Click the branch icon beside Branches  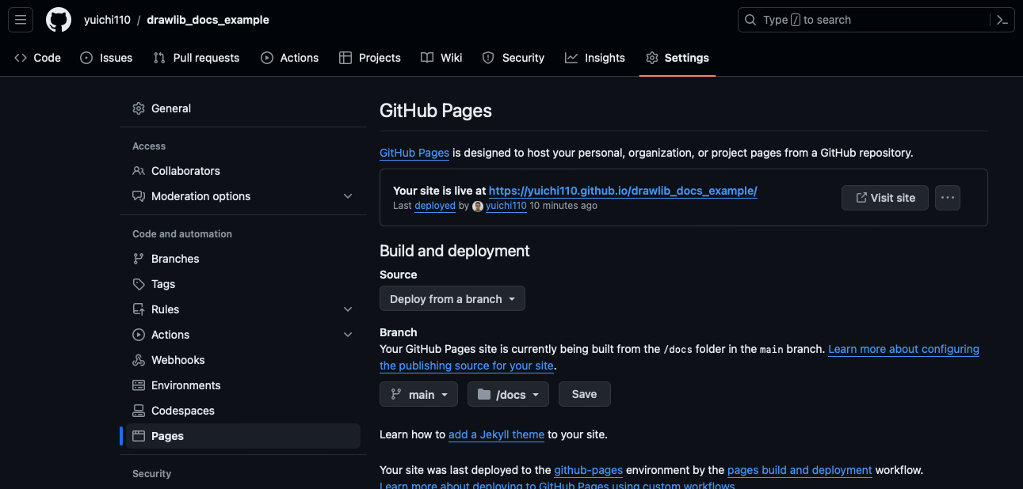pos(139,259)
